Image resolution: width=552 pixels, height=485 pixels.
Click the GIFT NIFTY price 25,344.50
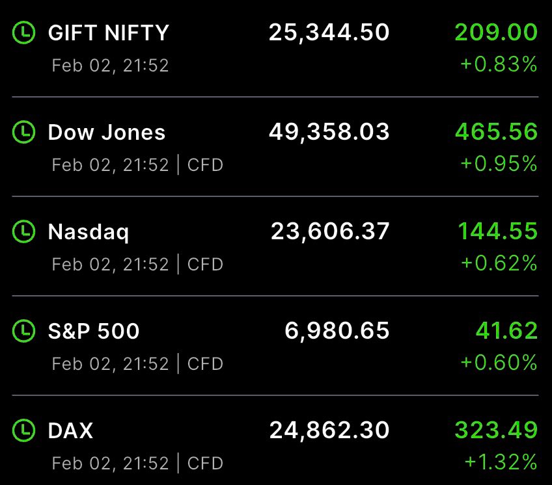pyautogui.click(x=329, y=31)
